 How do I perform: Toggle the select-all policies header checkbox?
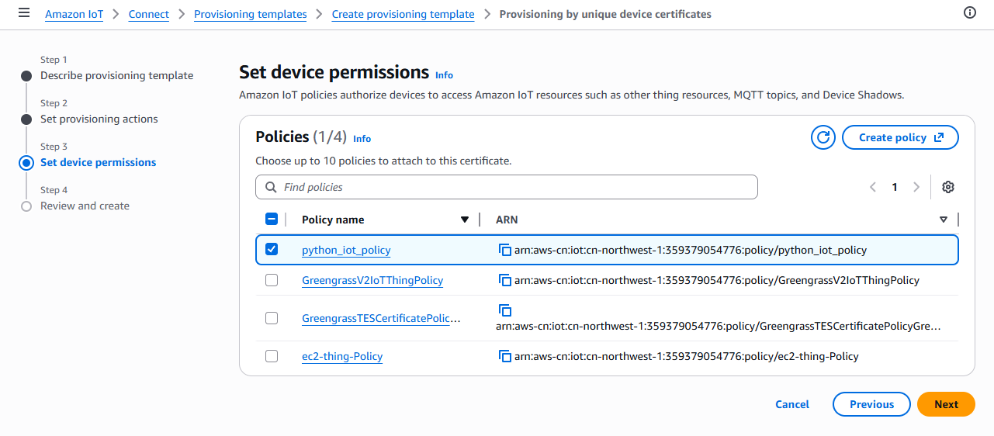tap(272, 219)
